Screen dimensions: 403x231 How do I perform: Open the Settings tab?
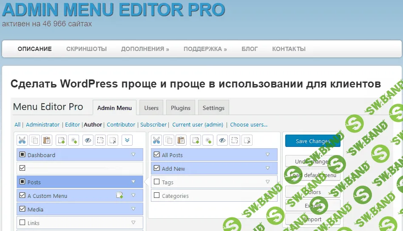[x=213, y=108]
